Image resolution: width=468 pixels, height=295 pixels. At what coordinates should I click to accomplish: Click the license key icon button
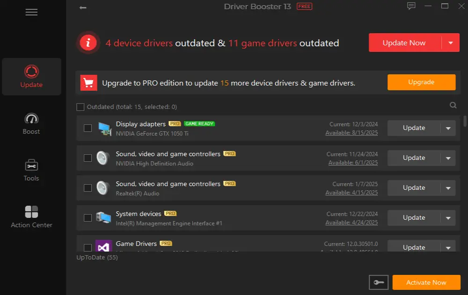click(379, 282)
